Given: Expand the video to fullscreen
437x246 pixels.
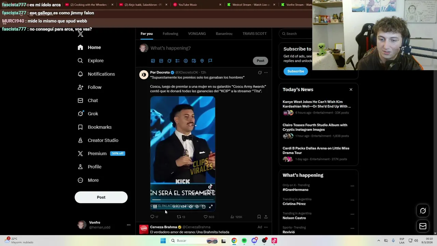Looking at the screenshot, I should (x=211, y=206).
